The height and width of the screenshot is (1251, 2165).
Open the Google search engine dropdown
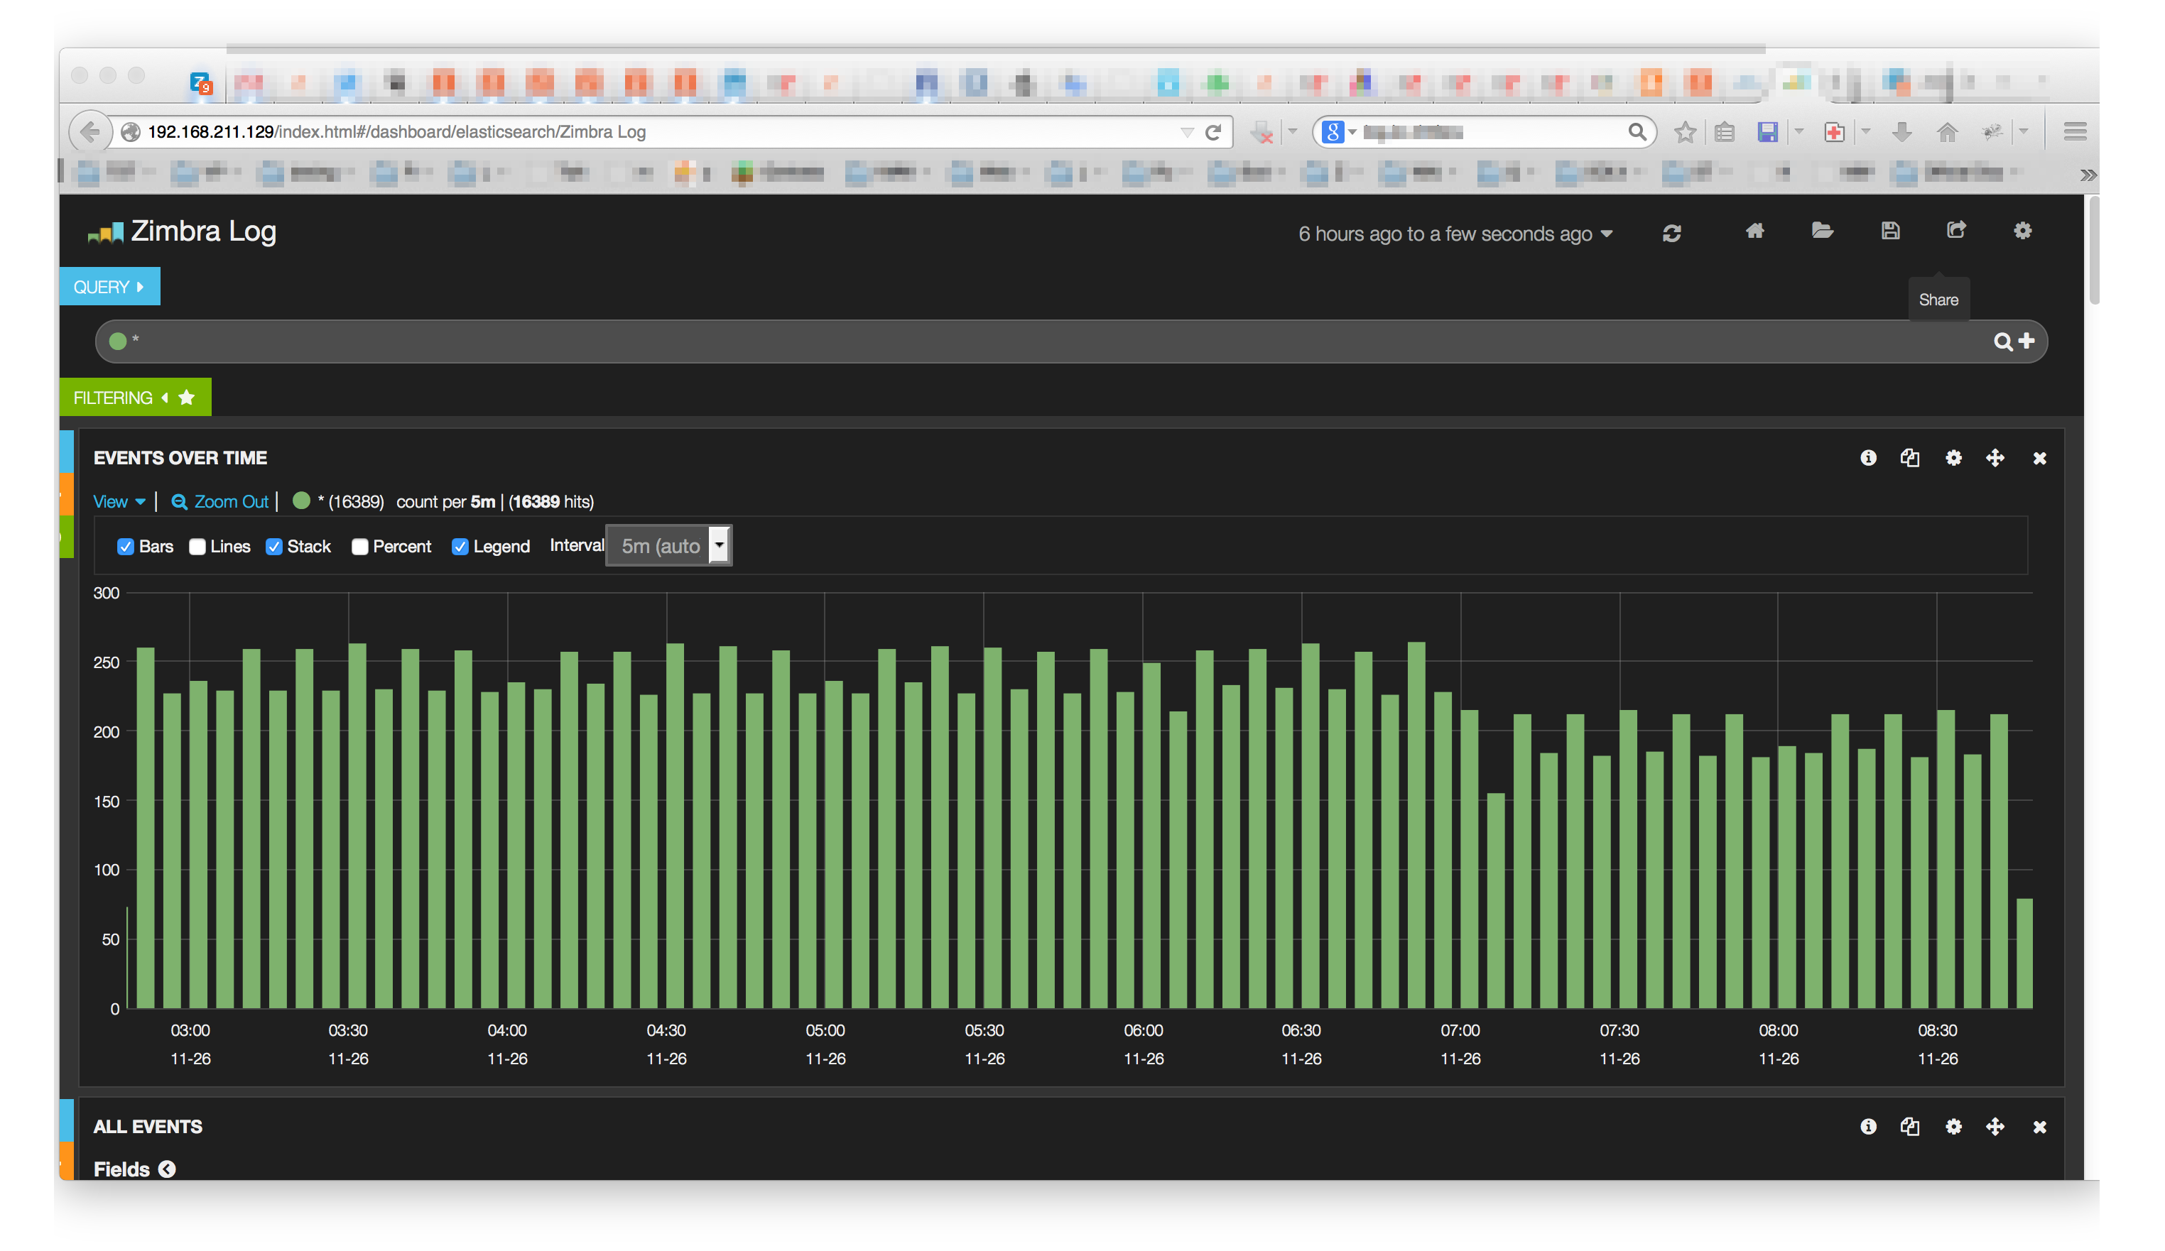[1338, 132]
